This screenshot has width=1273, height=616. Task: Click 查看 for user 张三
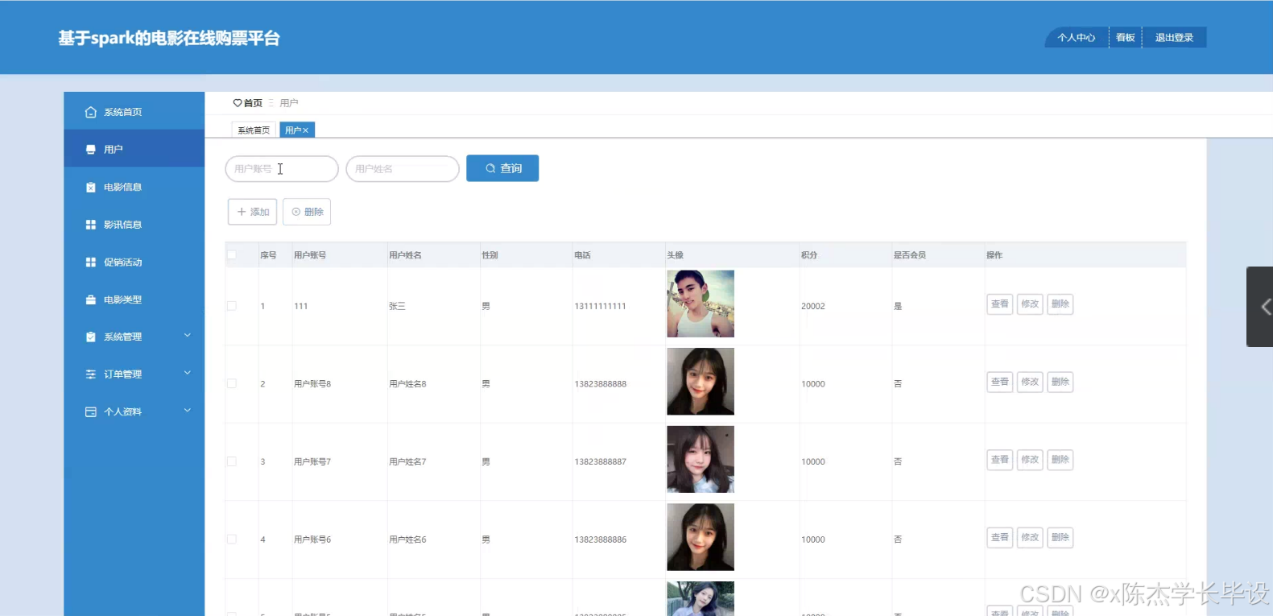coord(1000,304)
